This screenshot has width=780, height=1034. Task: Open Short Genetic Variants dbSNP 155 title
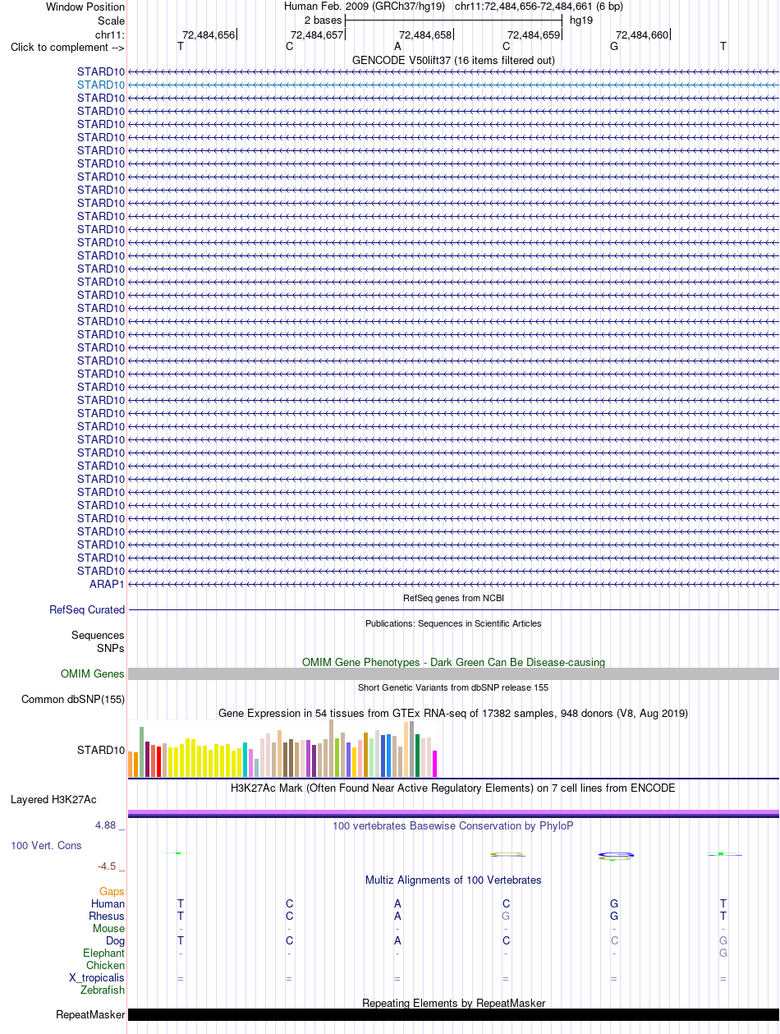point(453,687)
